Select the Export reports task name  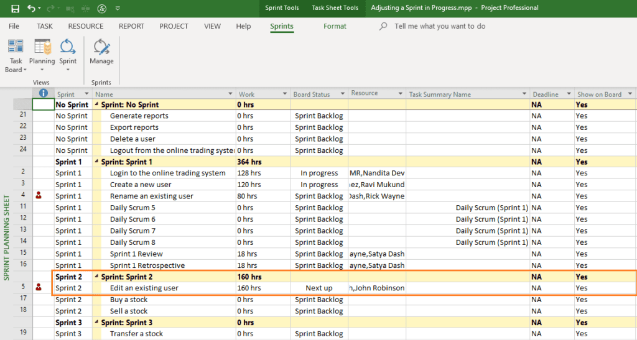tap(134, 127)
